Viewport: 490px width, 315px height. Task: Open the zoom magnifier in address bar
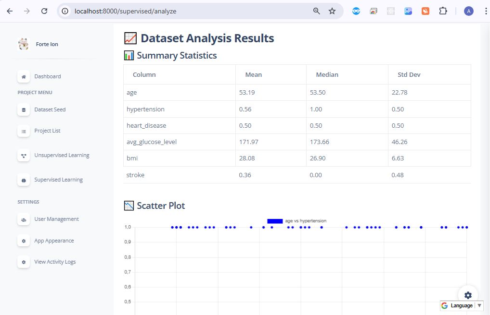tap(317, 11)
